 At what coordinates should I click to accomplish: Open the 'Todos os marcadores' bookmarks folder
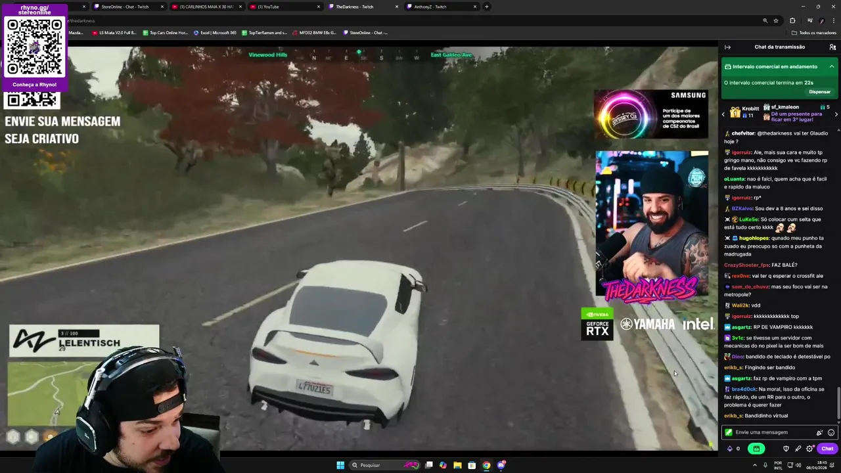click(814, 32)
